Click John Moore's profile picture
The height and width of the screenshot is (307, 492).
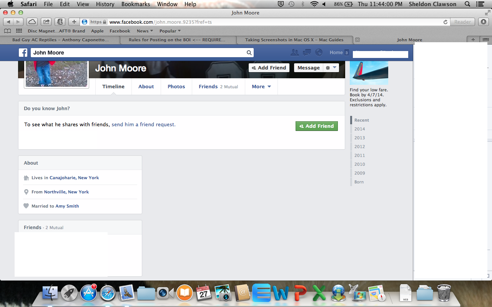pos(57,74)
